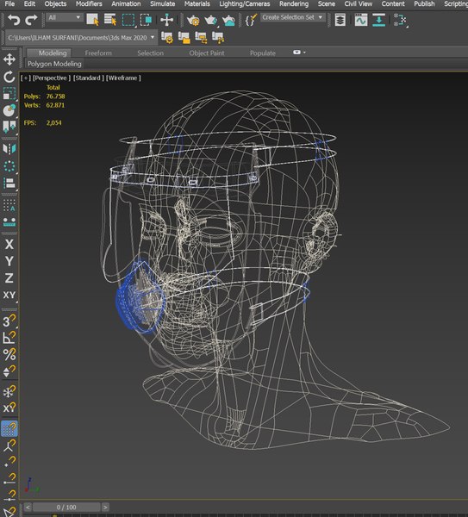Select the Scale tool in left toolbar
The image size is (468, 517).
[x=9, y=94]
